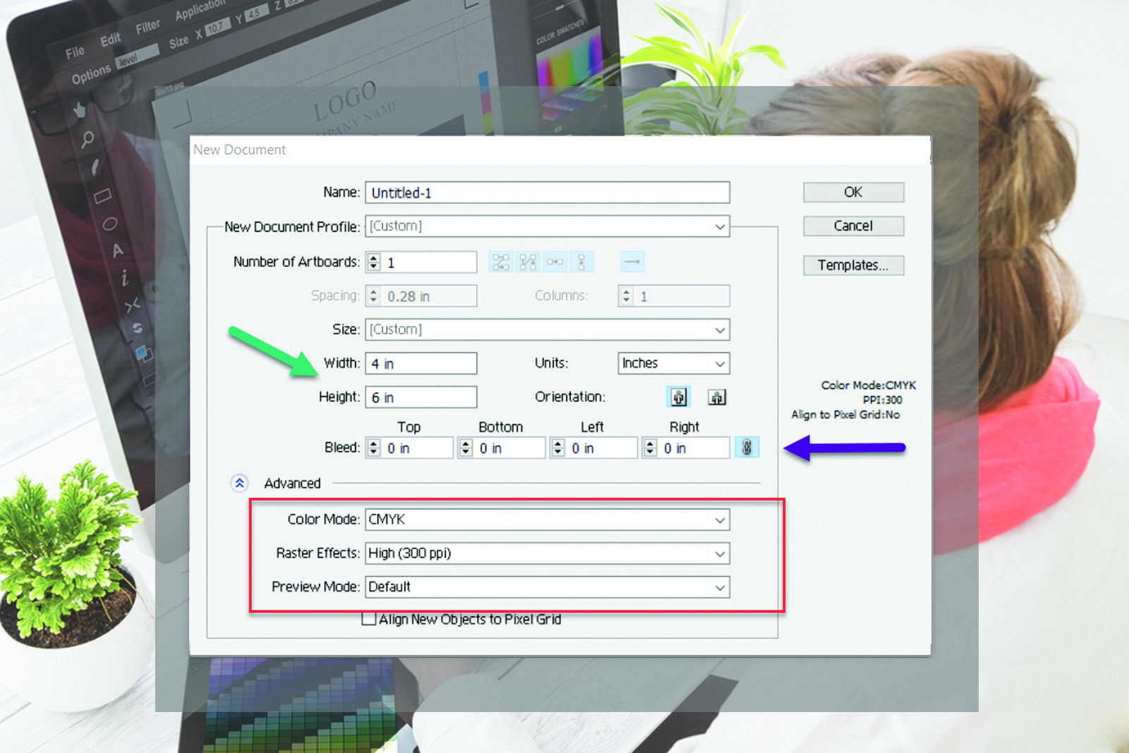1129x753 pixels.
Task: Click the 'Color Mode:CMYK' summary text
Action: [x=869, y=385]
